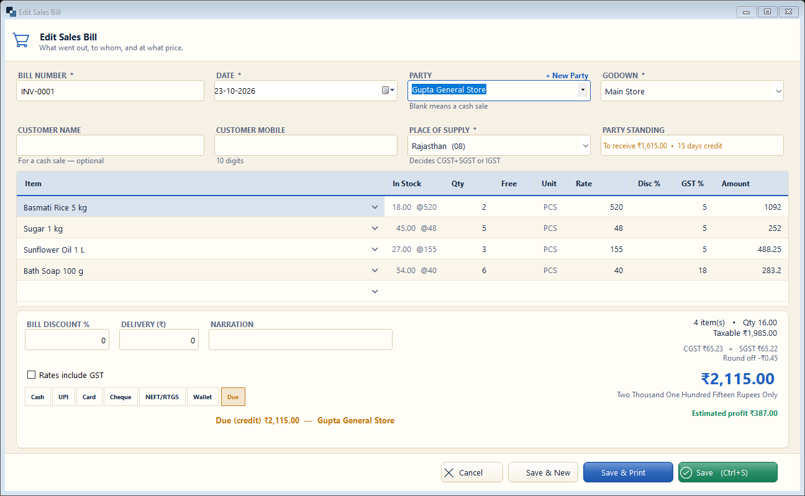
Task: Click the GST % column header
Action: (693, 184)
